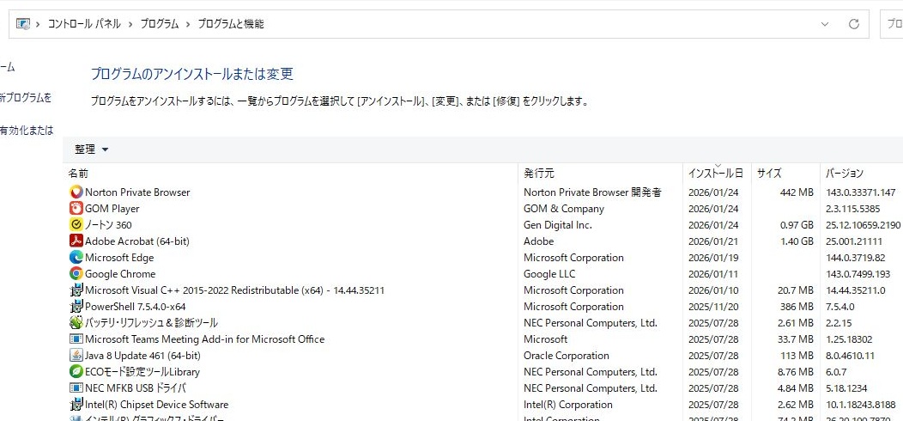Select the GOM Player icon

[76, 209]
